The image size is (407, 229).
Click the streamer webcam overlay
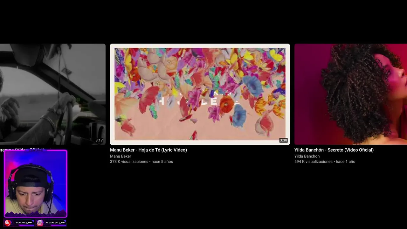35,184
